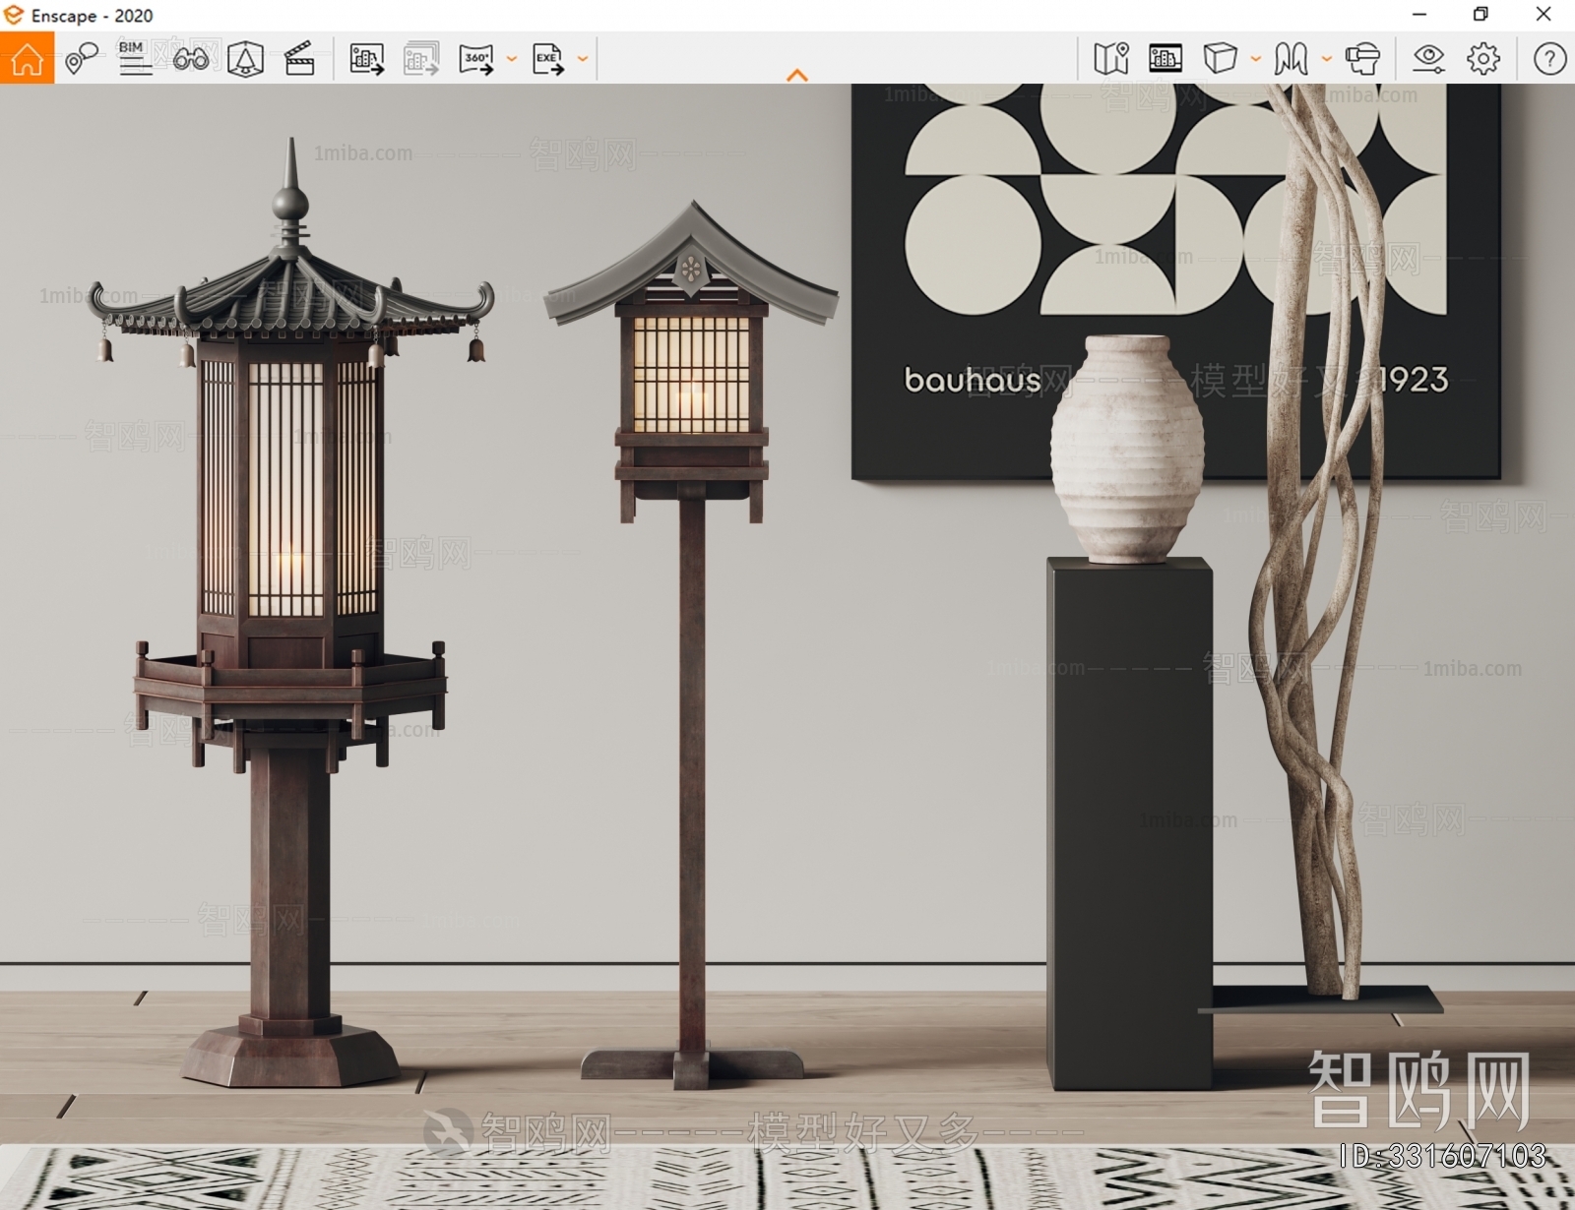Screen dimensions: 1575x1210
Task: Open view management binoculars icon
Action: click(x=190, y=58)
